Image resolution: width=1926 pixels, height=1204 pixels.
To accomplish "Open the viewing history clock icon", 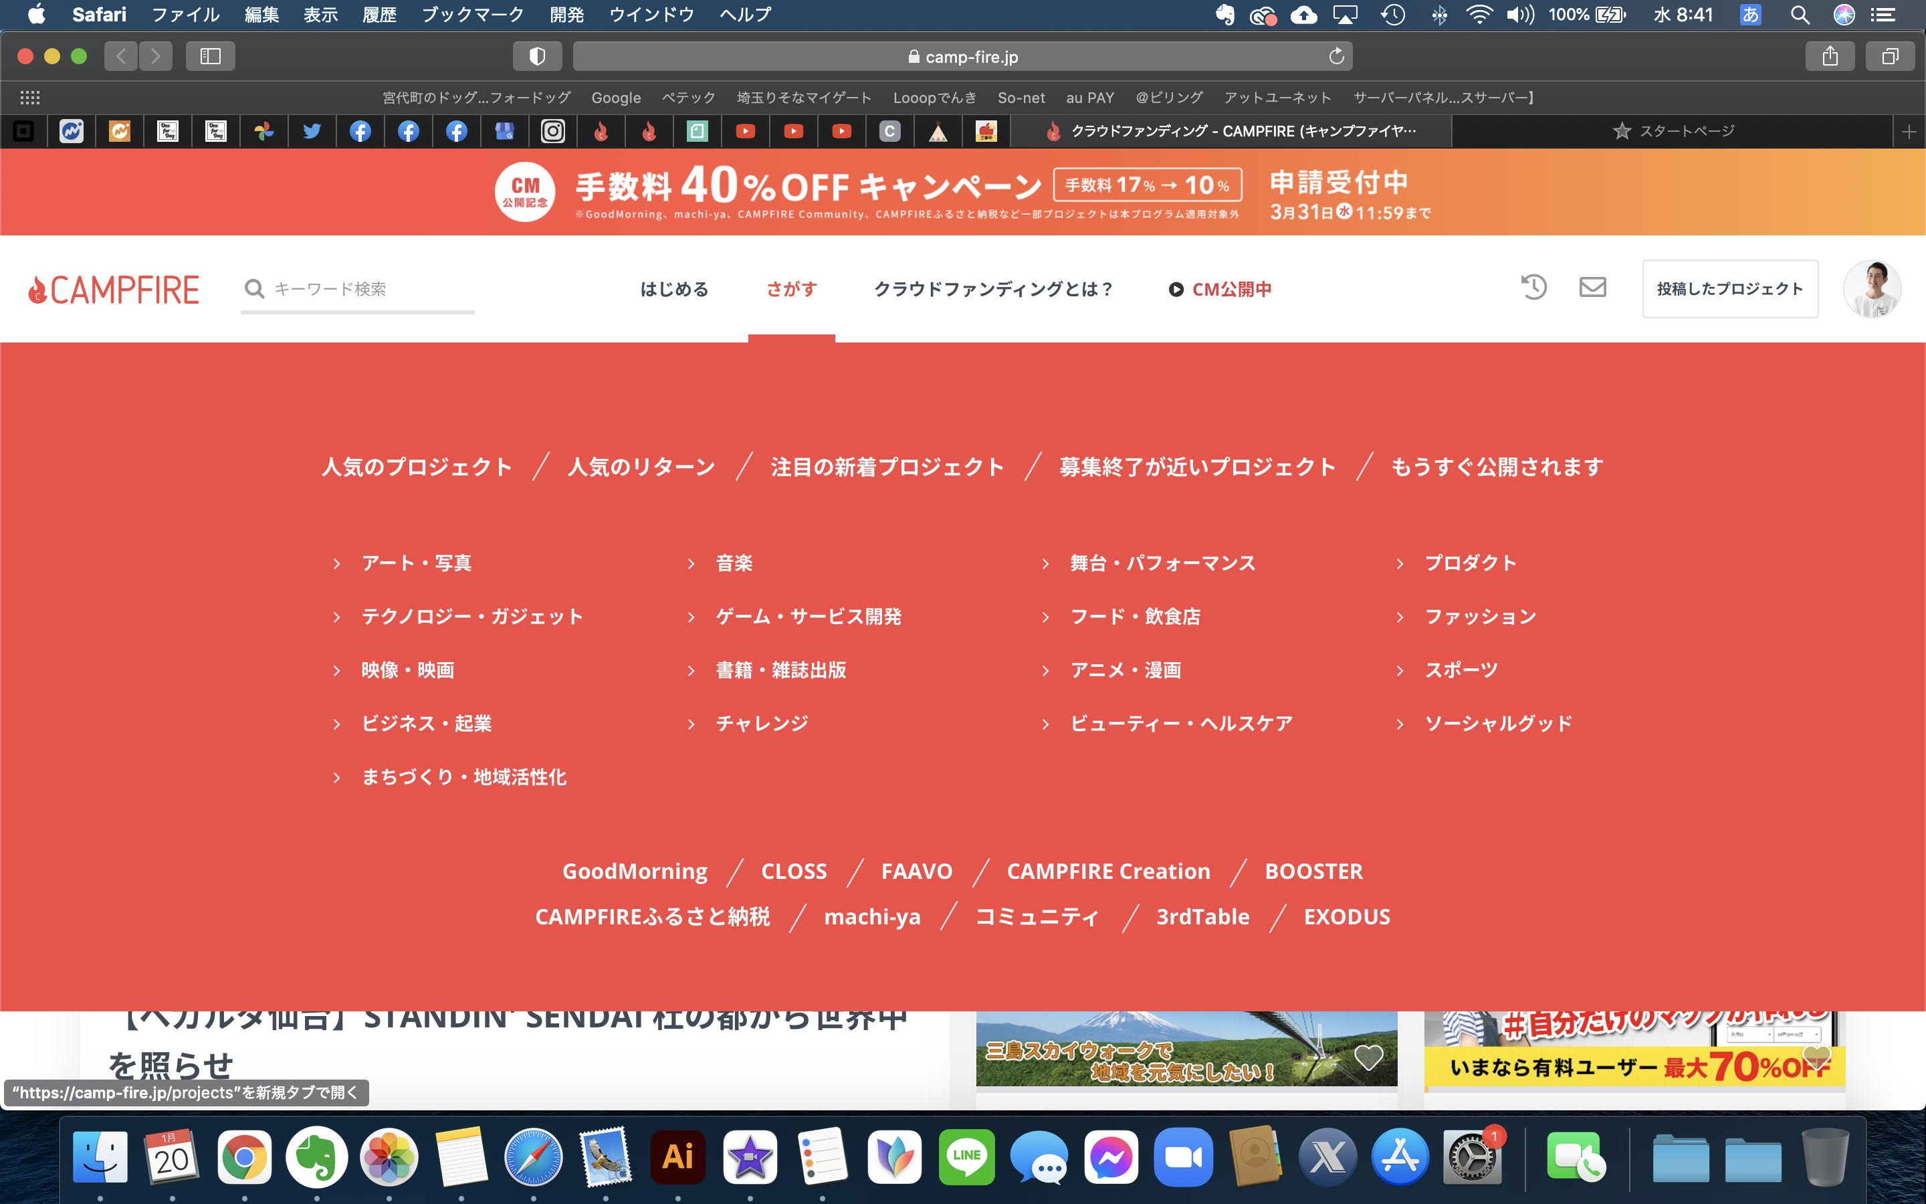I will [1533, 288].
